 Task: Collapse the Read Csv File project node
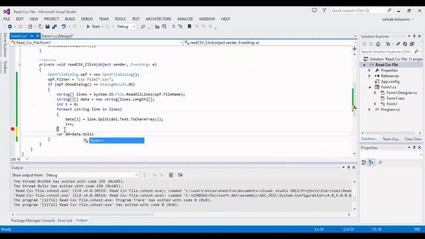(365, 65)
